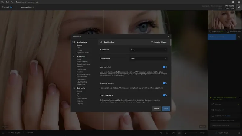Image resolution: width=242 pixels, height=136 pixels.
Task: Select Upscale and resize under Autopilot
Action: coord(83,64)
